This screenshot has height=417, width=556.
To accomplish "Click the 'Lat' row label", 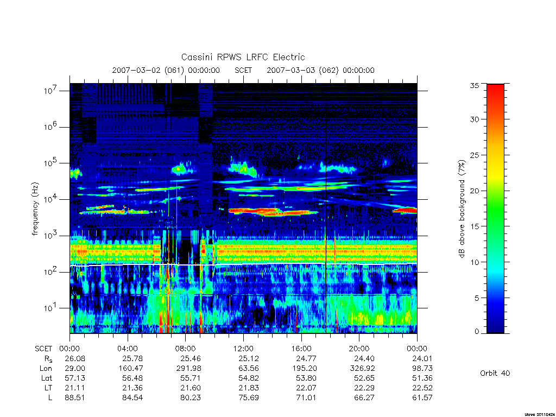I will coord(46,378).
